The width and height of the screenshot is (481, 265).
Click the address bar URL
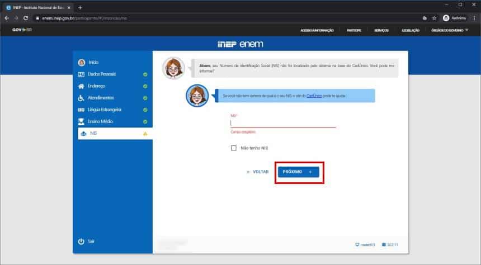coord(84,18)
